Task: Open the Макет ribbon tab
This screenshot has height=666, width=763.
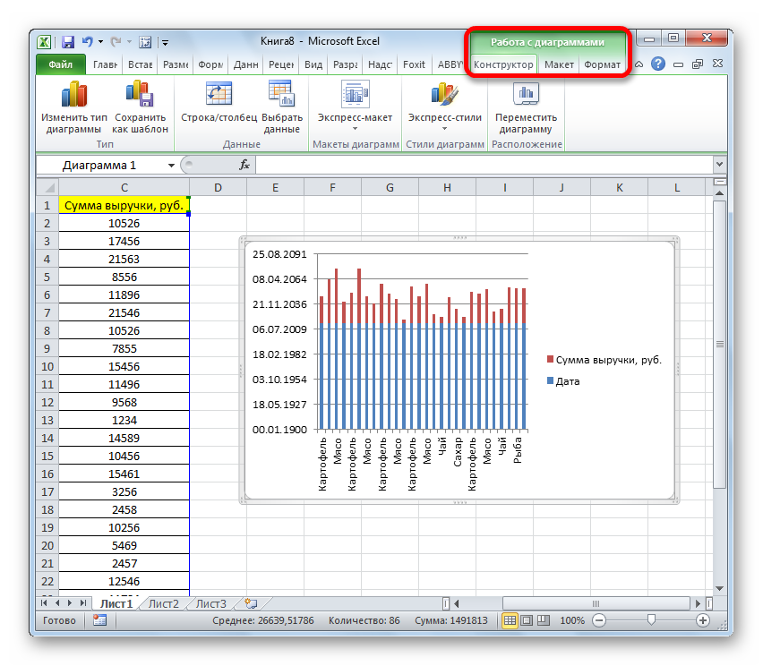Action: point(559,64)
